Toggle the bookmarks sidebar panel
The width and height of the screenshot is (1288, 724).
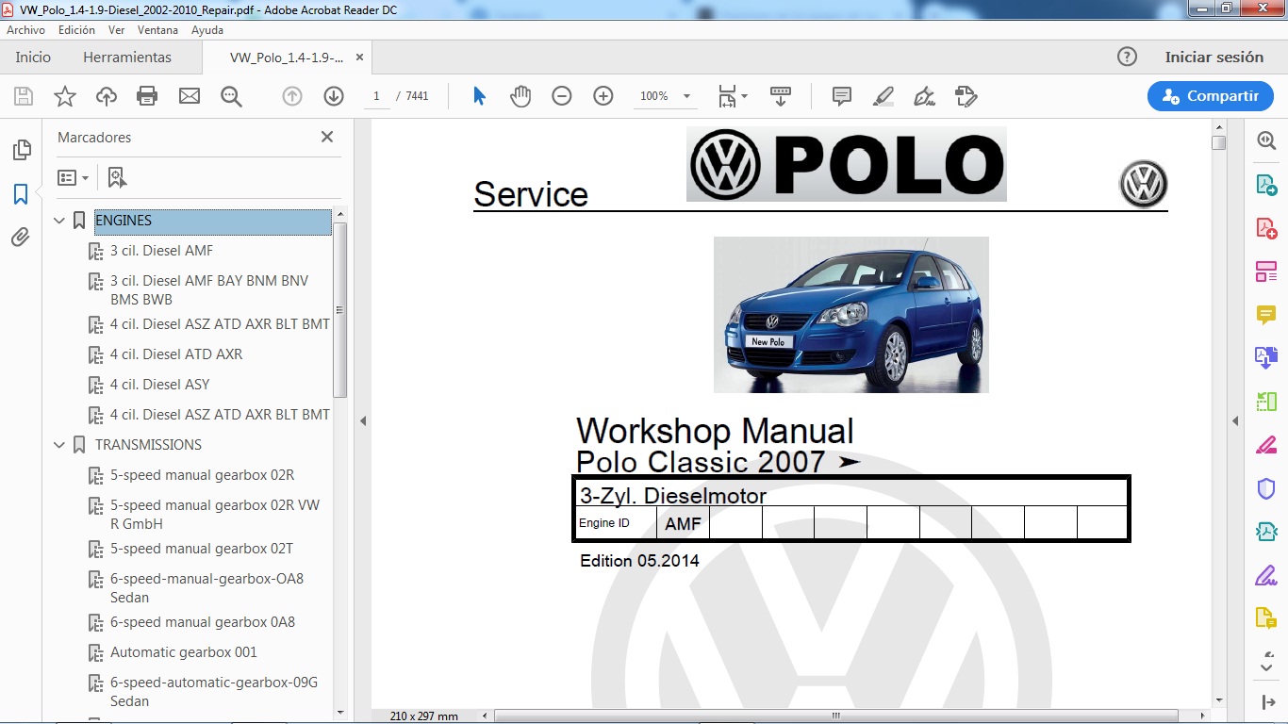tap(20, 194)
